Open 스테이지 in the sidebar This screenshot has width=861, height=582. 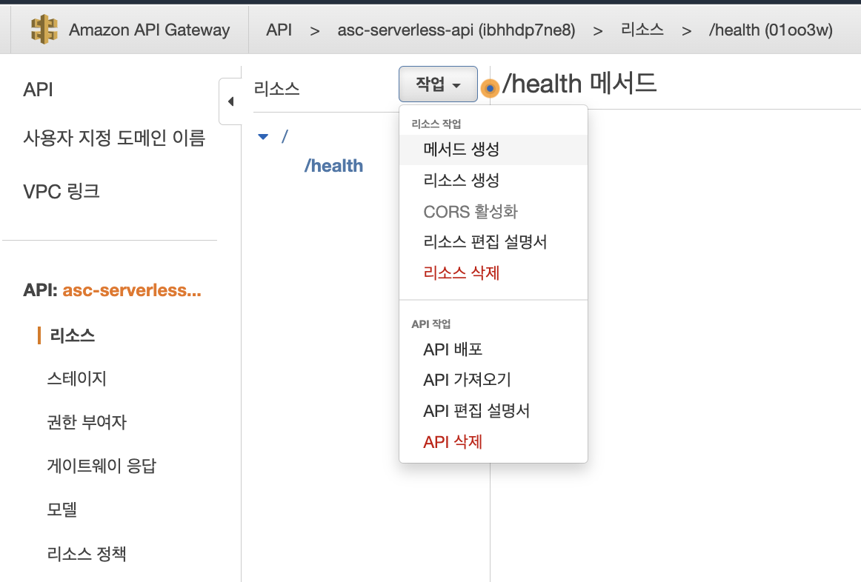coord(76,378)
